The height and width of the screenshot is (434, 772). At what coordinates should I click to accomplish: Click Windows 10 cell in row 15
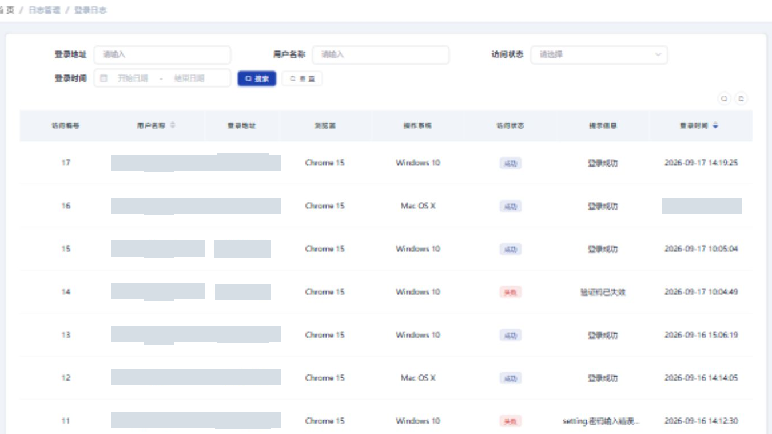click(418, 249)
